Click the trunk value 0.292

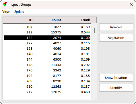(x=85, y=65)
